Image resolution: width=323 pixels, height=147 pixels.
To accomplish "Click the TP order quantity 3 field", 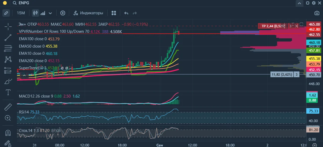I will pyautogui.click(x=290, y=26).
